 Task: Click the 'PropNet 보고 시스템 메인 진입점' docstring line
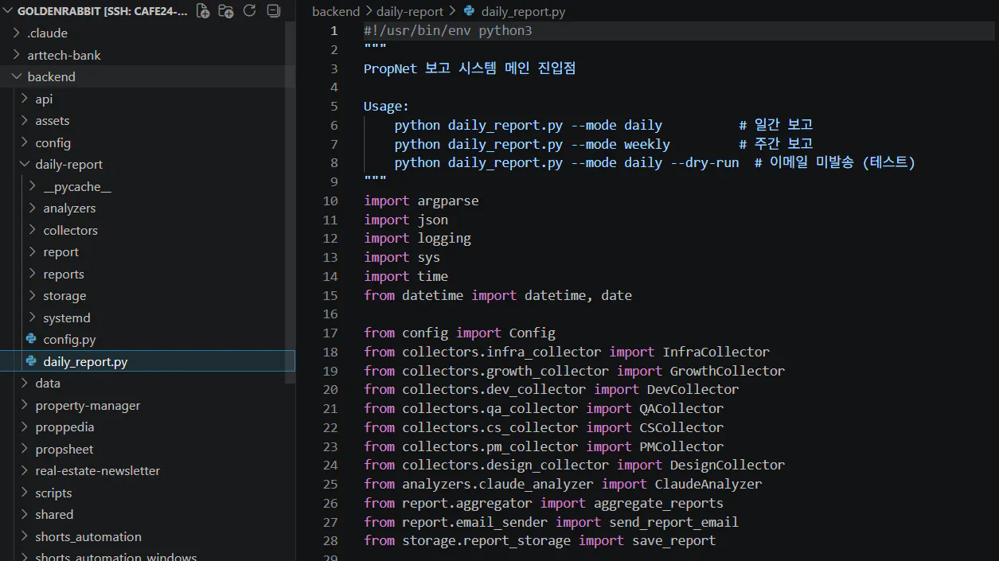pyautogui.click(x=470, y=68)
